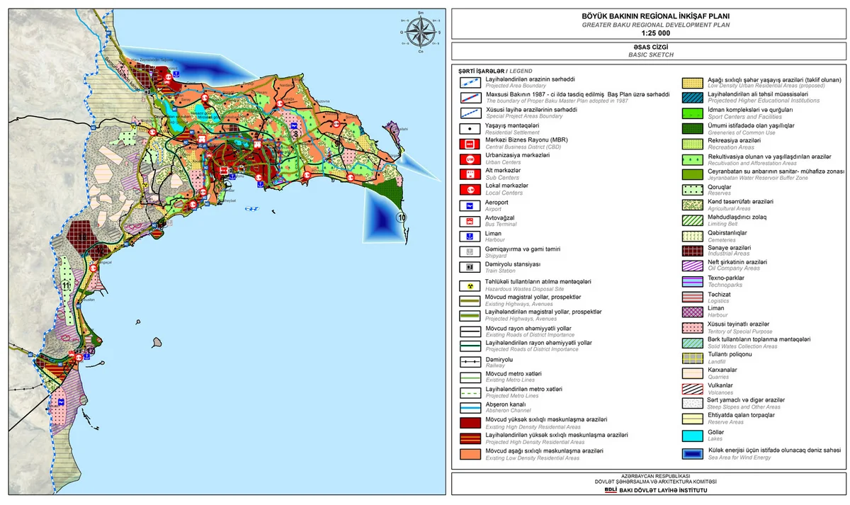Click the Quarries color swatch
Viewport: 850px width, 505px height.
point(692,374)
